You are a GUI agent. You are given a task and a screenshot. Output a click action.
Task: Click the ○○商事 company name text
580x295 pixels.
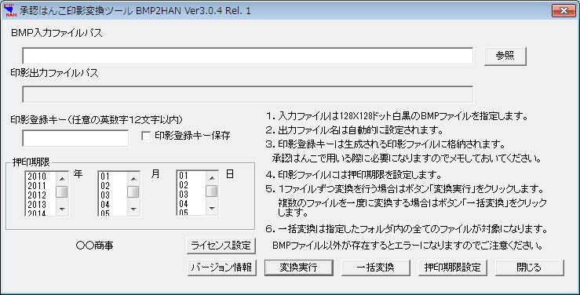(95, 246)
